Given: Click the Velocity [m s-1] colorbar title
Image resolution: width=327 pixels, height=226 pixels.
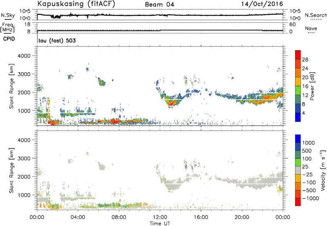Looking at the screenshot, I should click(323, 170).
